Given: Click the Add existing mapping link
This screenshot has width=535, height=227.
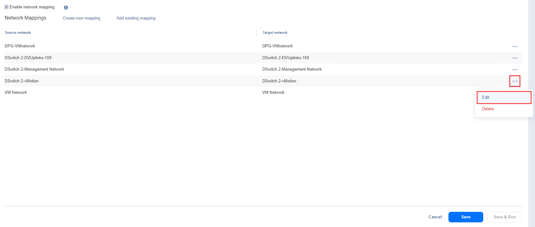Looking at the screenshot, I should click(x=136, y=18).
